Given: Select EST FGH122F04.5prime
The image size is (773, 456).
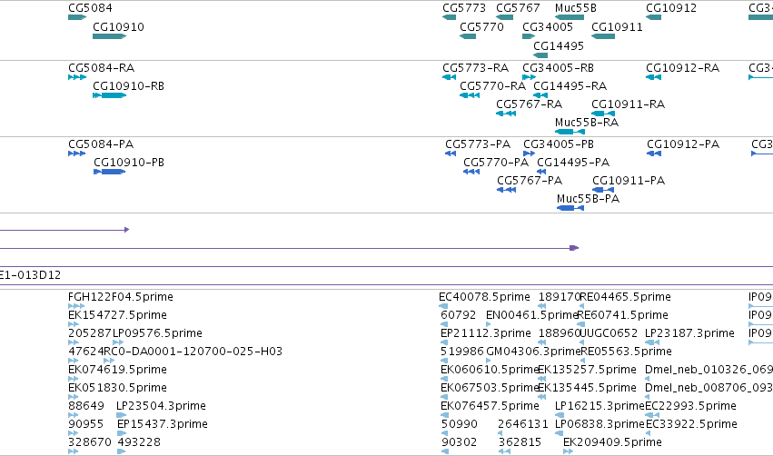Looking at the screenshot, I should [x=76, y=306].
